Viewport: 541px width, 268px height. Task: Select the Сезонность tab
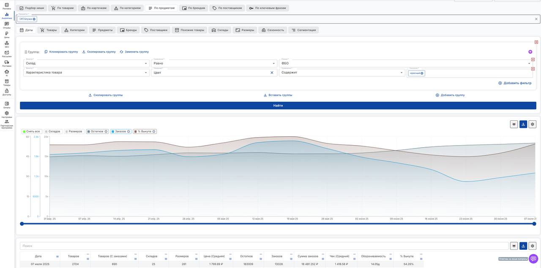272,30
